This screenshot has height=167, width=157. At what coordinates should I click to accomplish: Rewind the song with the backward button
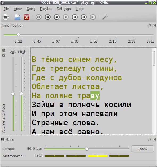coord(48,17)
